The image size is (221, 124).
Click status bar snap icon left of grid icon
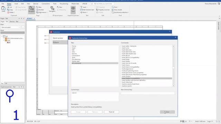point(181,121)
